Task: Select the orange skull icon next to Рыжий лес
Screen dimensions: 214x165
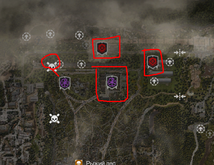Action: point(79,162)
